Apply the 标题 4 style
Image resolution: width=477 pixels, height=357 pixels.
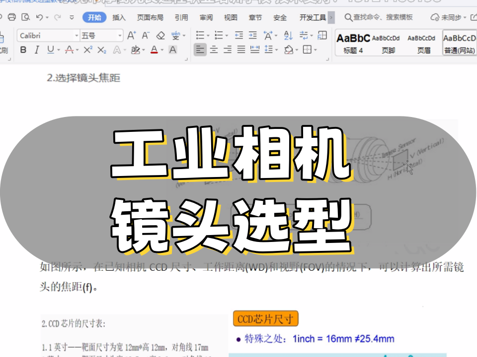point(353,43)
